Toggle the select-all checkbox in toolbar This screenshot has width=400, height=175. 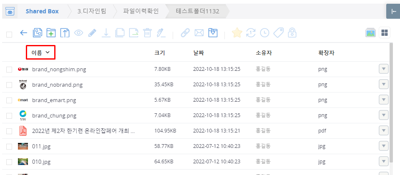point(9,35)
